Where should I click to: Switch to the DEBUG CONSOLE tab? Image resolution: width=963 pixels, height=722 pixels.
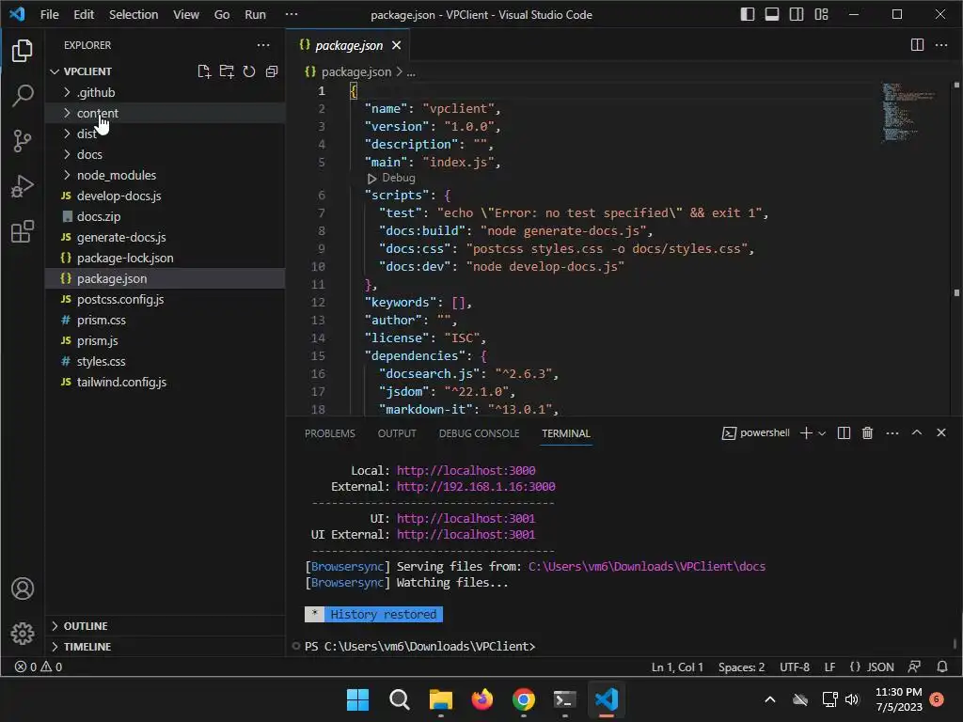click(479, 433)
